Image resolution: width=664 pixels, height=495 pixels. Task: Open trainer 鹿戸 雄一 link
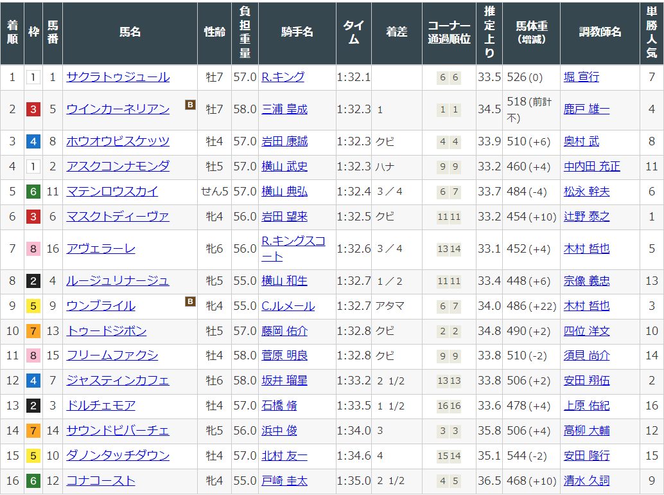[x=586, y=109]
